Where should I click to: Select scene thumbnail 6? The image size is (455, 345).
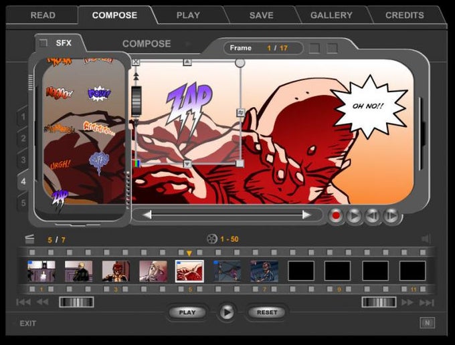[x=227, y=271]
